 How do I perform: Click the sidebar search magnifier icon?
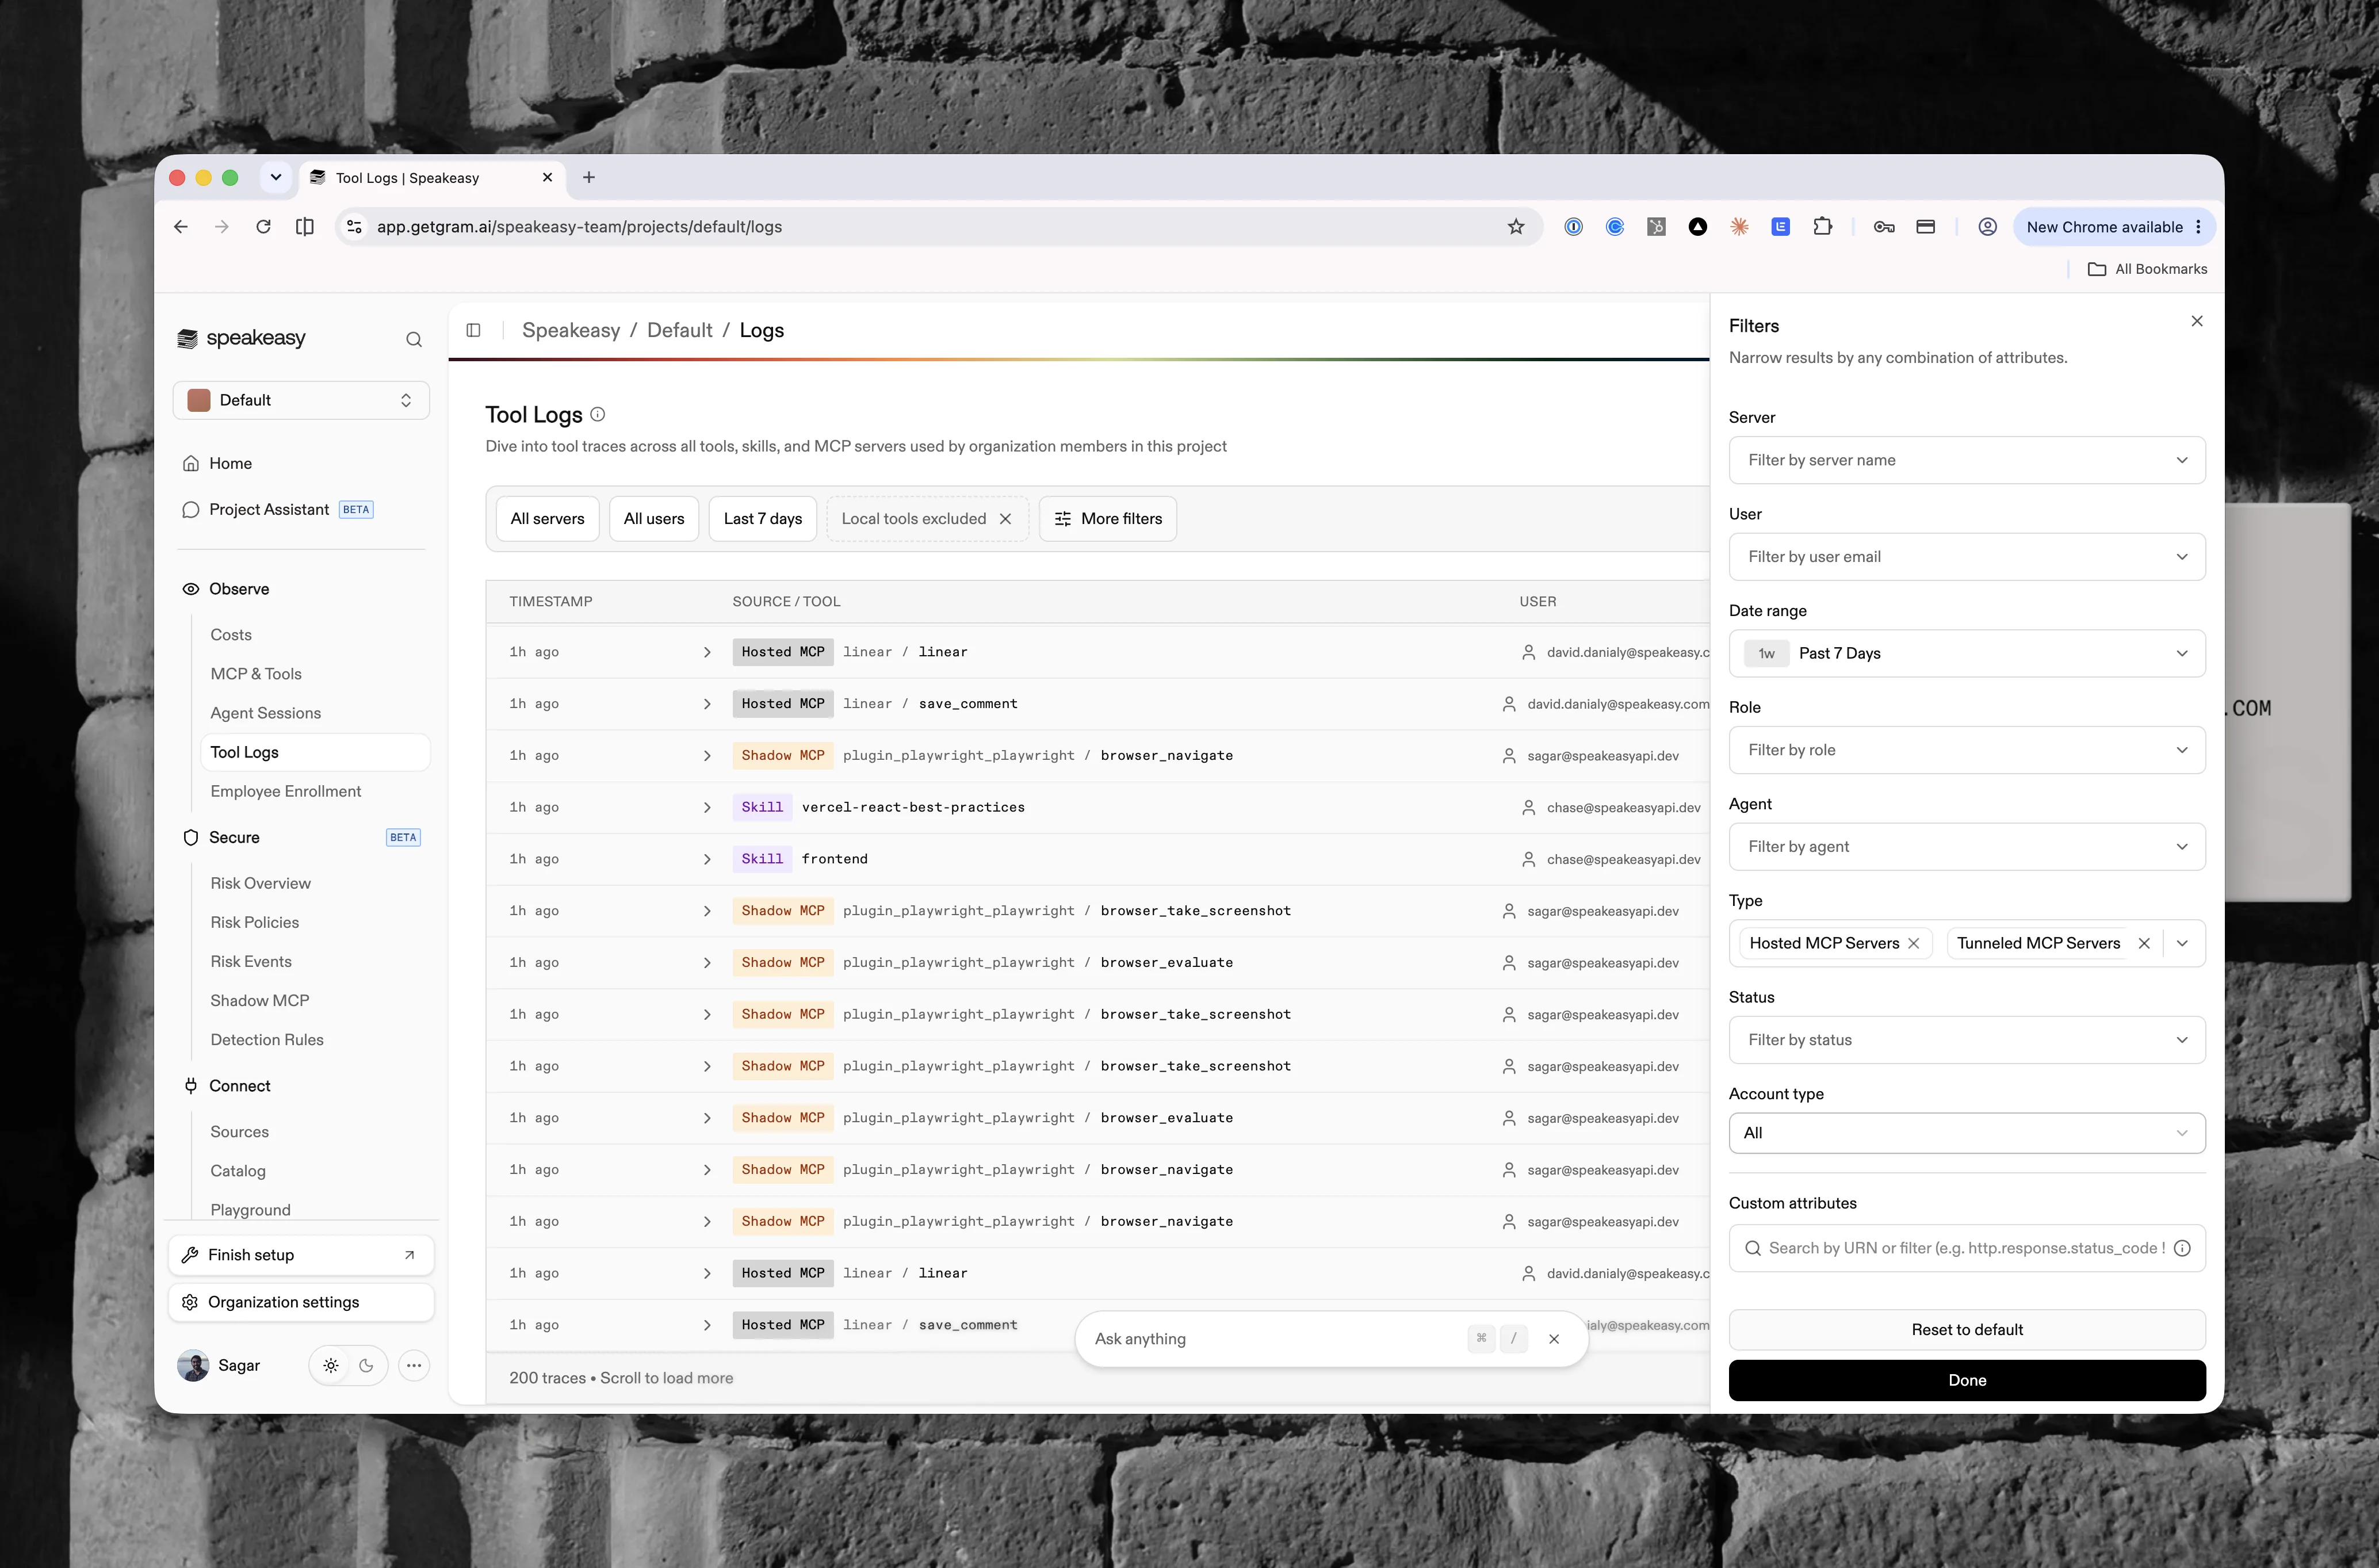click(x=413, y=339)
